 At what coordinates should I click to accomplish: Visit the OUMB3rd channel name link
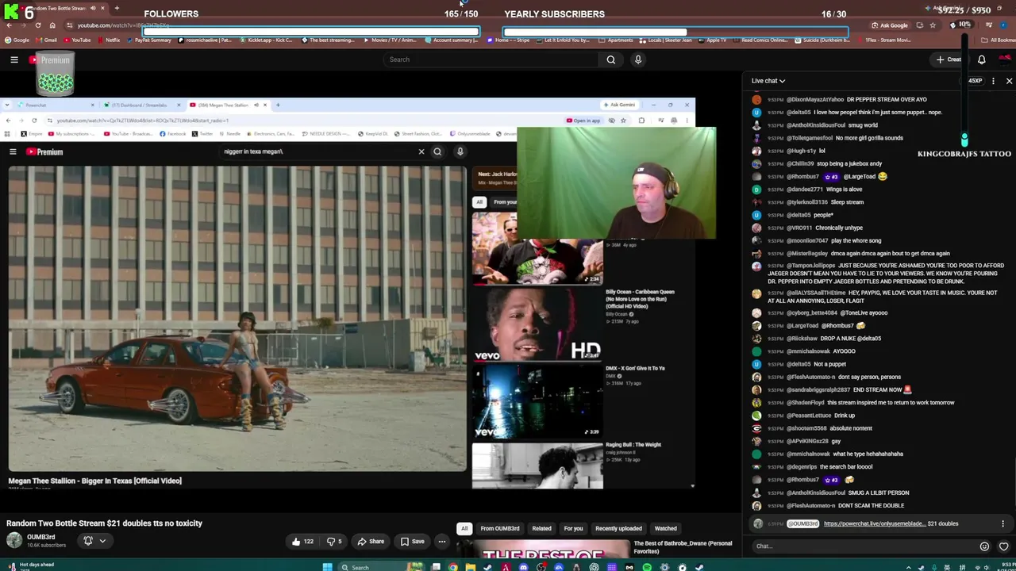pyautogui.click(x=41, y=537)
